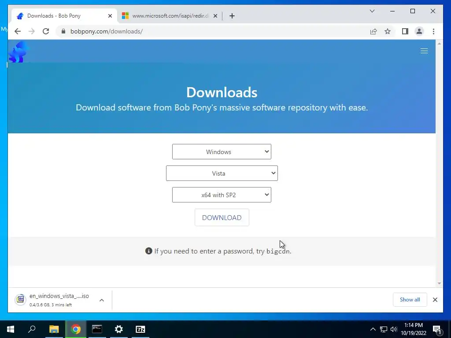The width and height of the screenshot is (451, 338).
Task: Click the ISO file icon in downloads bar
Action: (x=20, y=300)
